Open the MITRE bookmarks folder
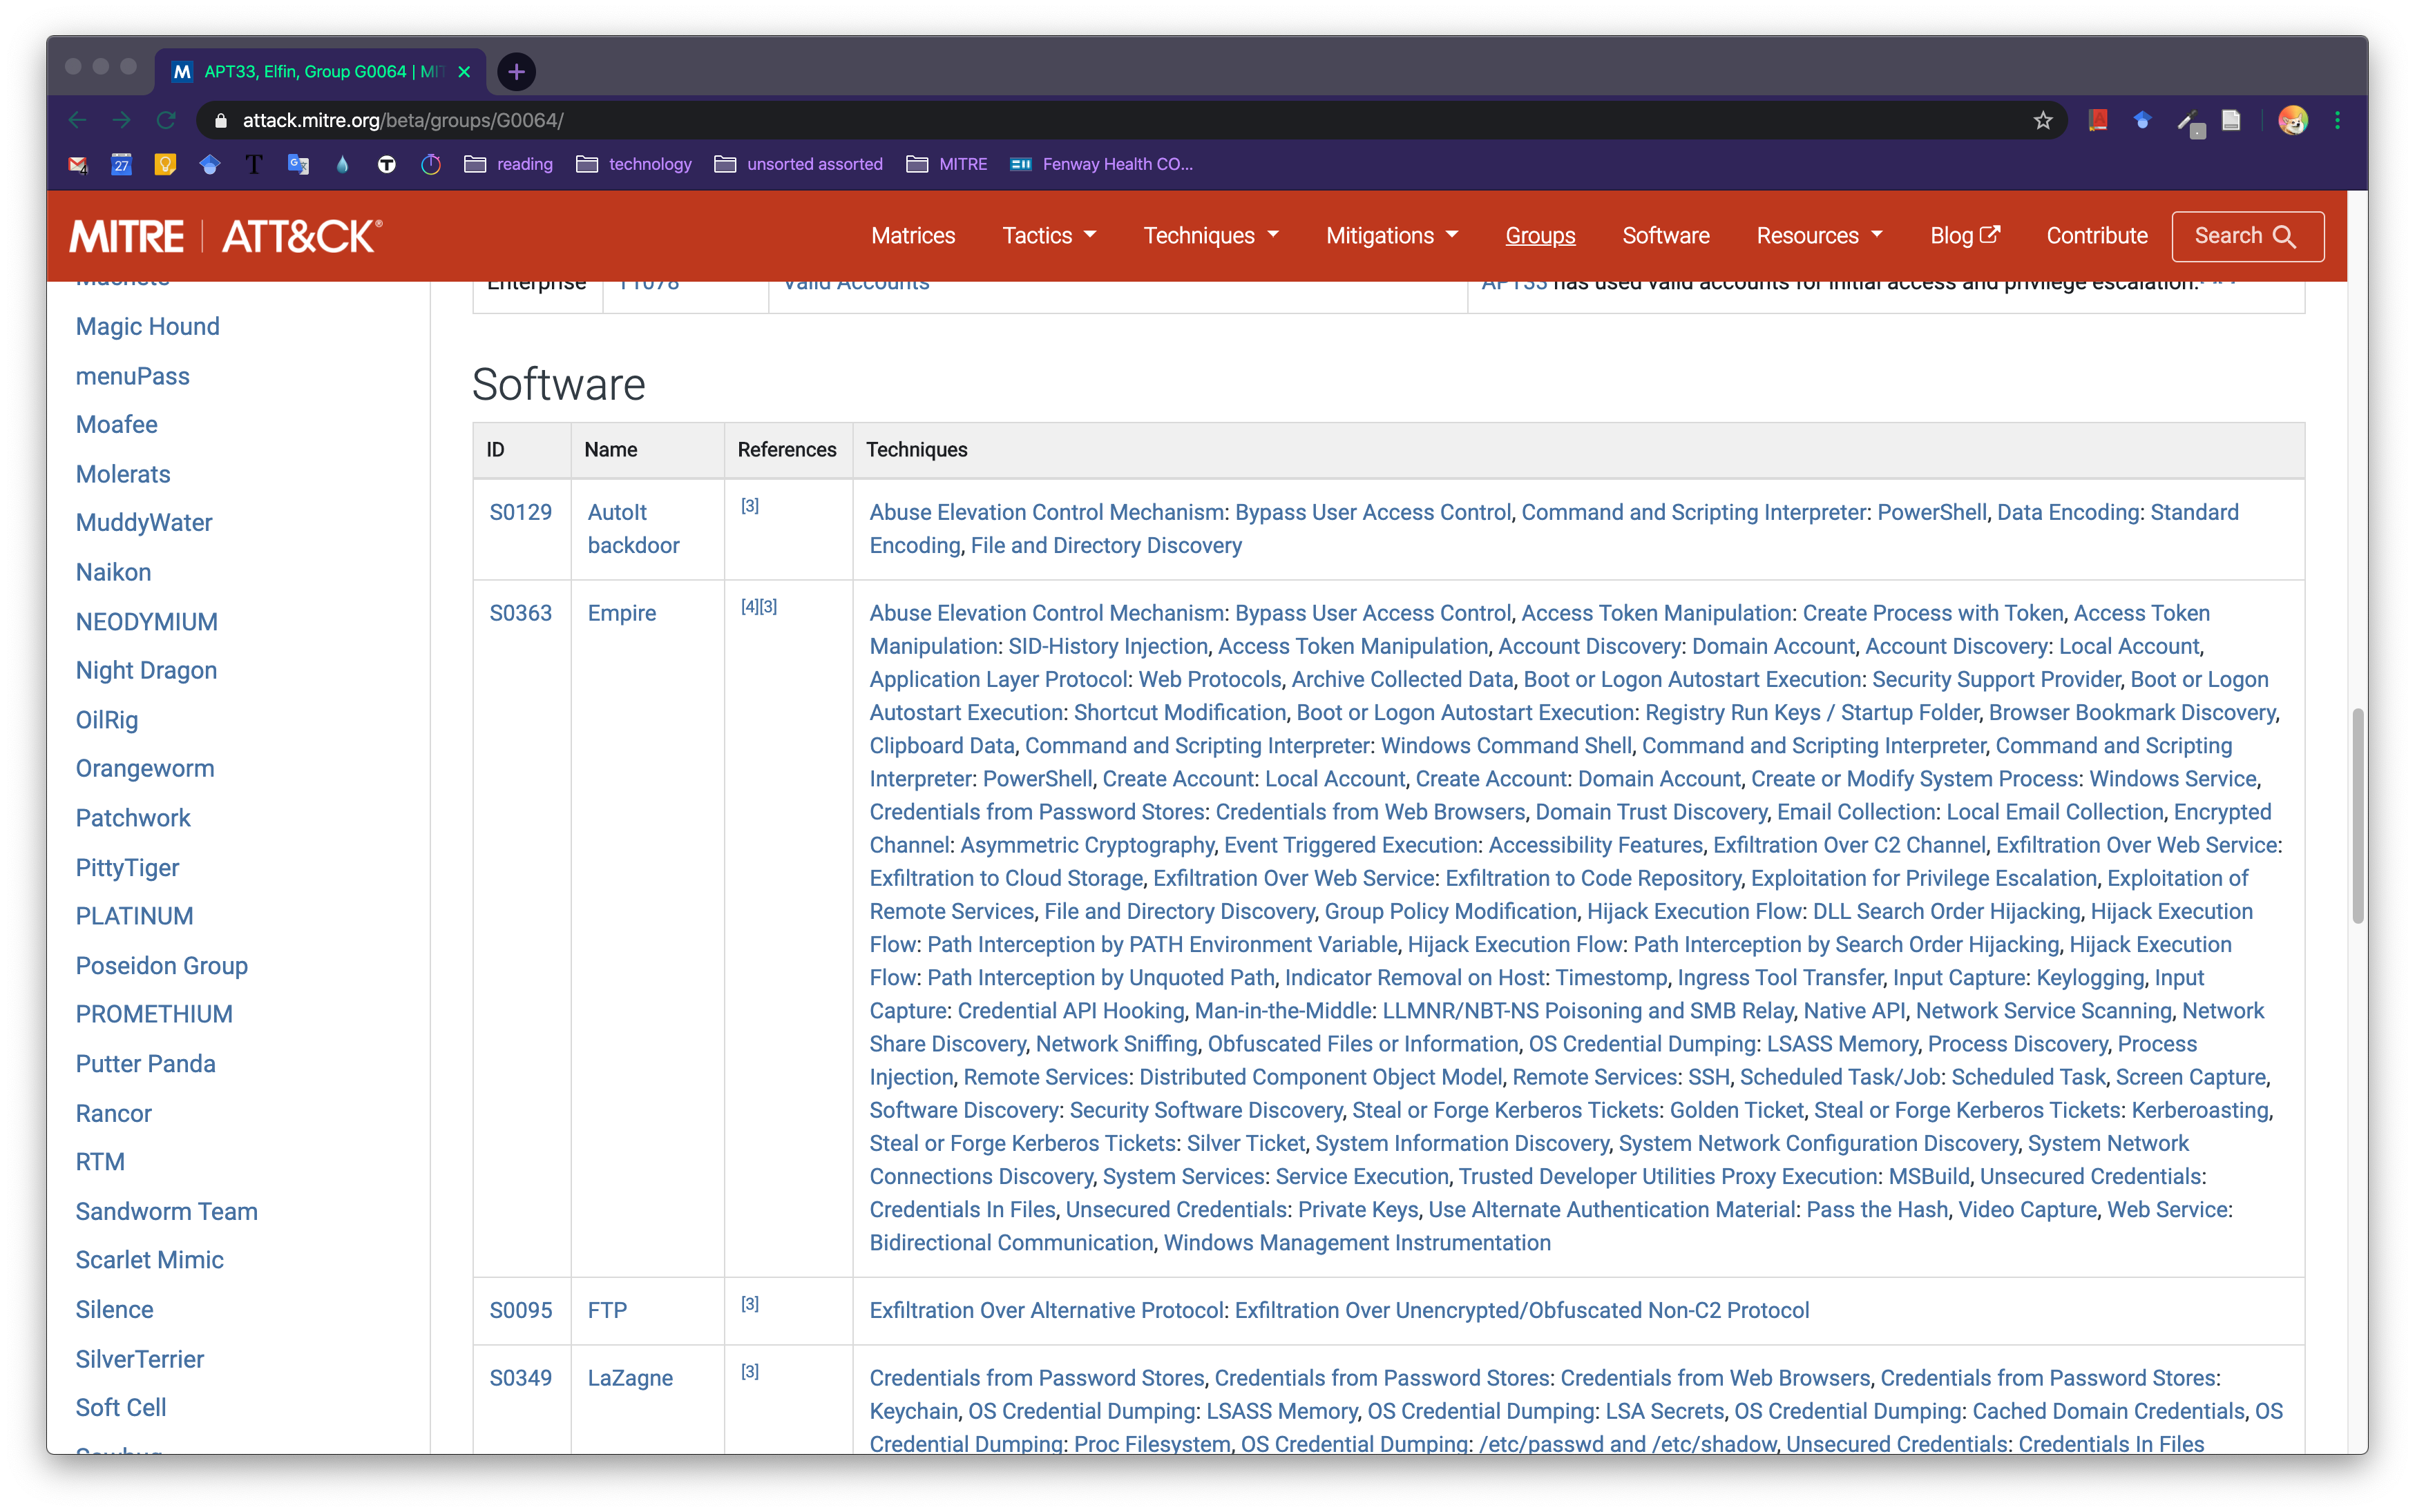The height and width of the screenshot is (1512, 2415). 946,164
